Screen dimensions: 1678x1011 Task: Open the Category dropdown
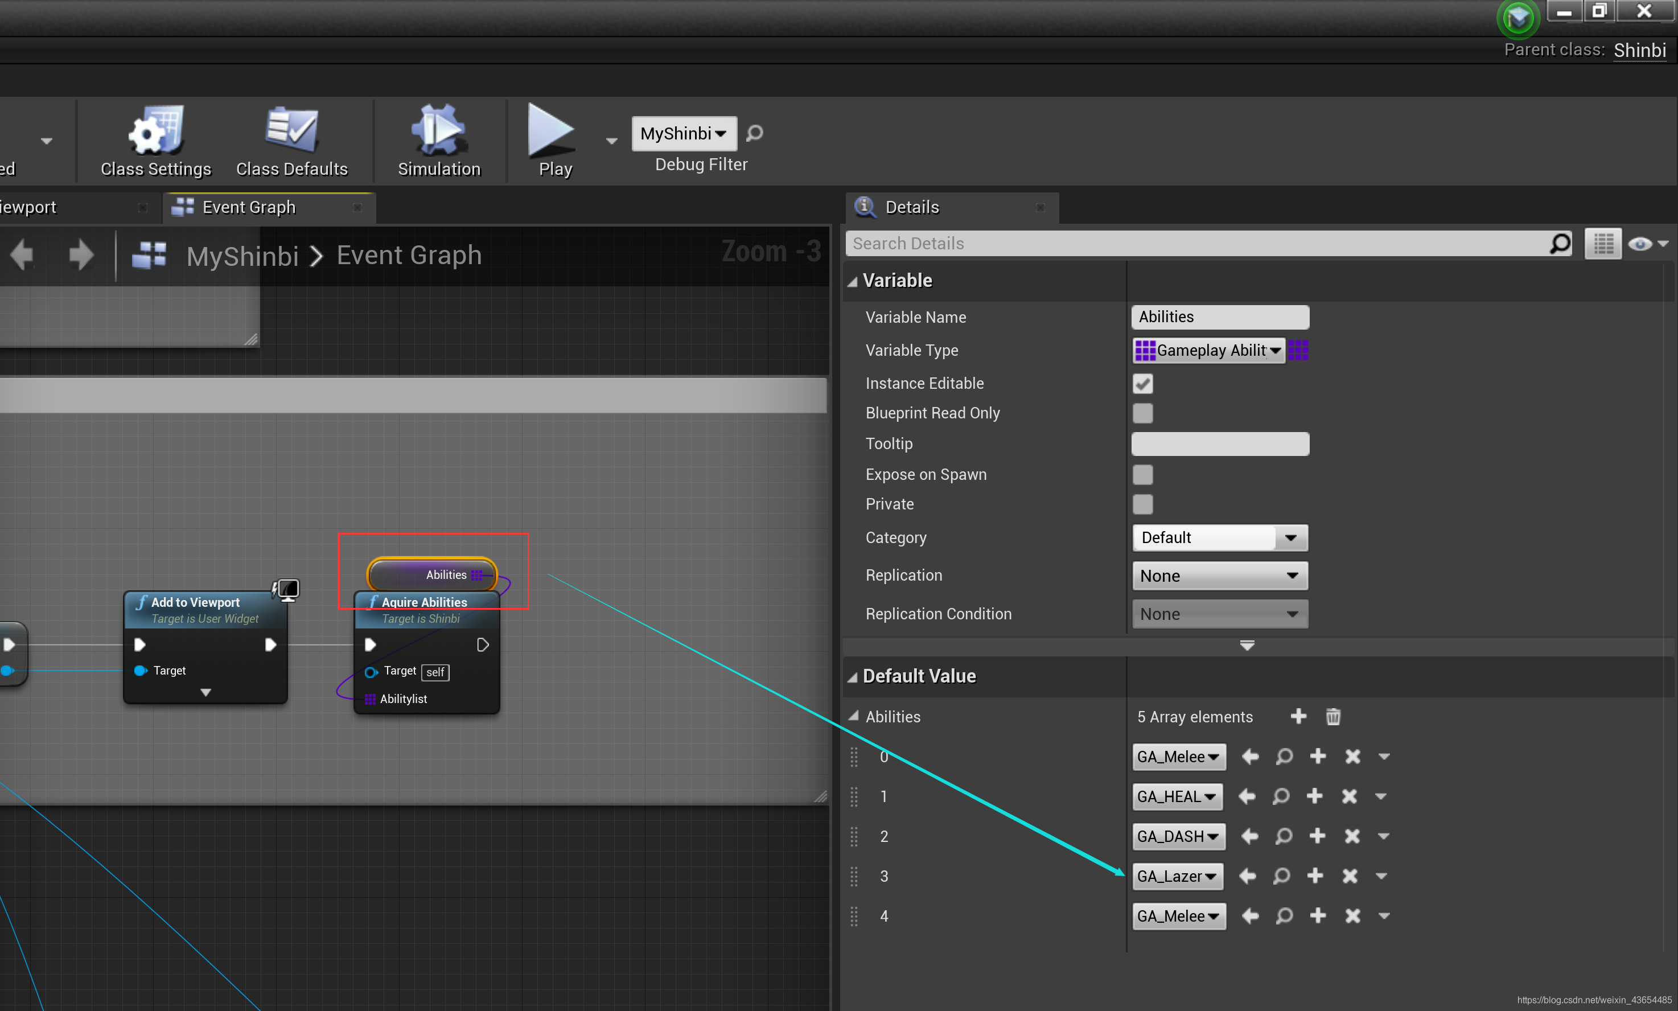pos(1290,537)
